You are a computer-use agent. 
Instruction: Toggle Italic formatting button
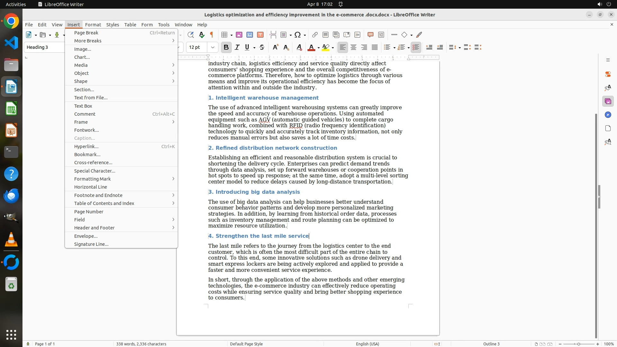(x=237, y=48)
